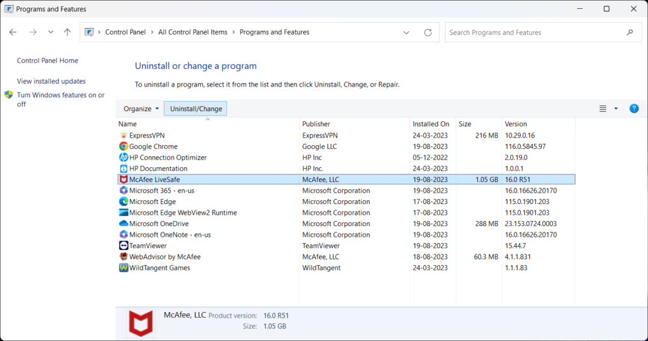Click the 05-12-2022 install date

click(430, 157)
